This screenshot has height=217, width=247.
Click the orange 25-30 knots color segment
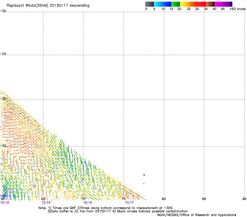pos(193,4)
